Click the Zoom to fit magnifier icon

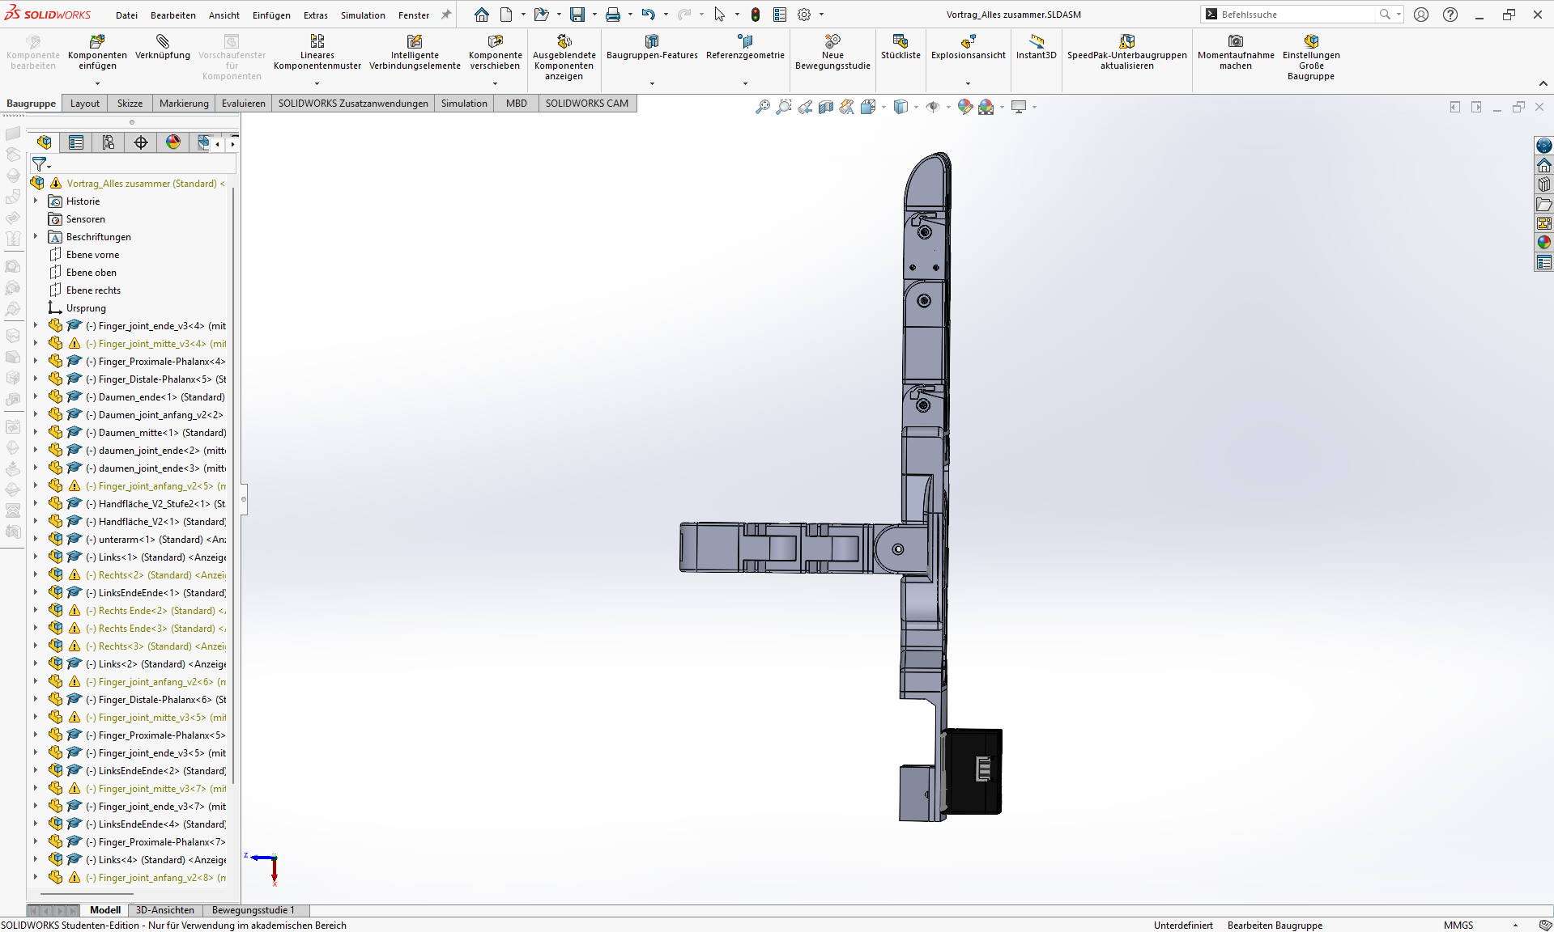pyautogui.click(x=763, y=107)
